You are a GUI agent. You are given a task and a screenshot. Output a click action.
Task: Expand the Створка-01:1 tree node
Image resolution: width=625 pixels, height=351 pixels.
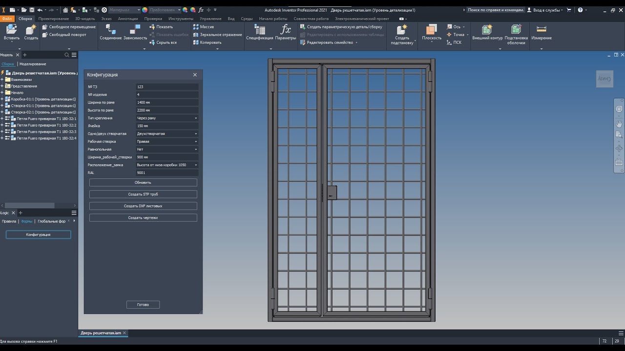[x=2, y=106]
